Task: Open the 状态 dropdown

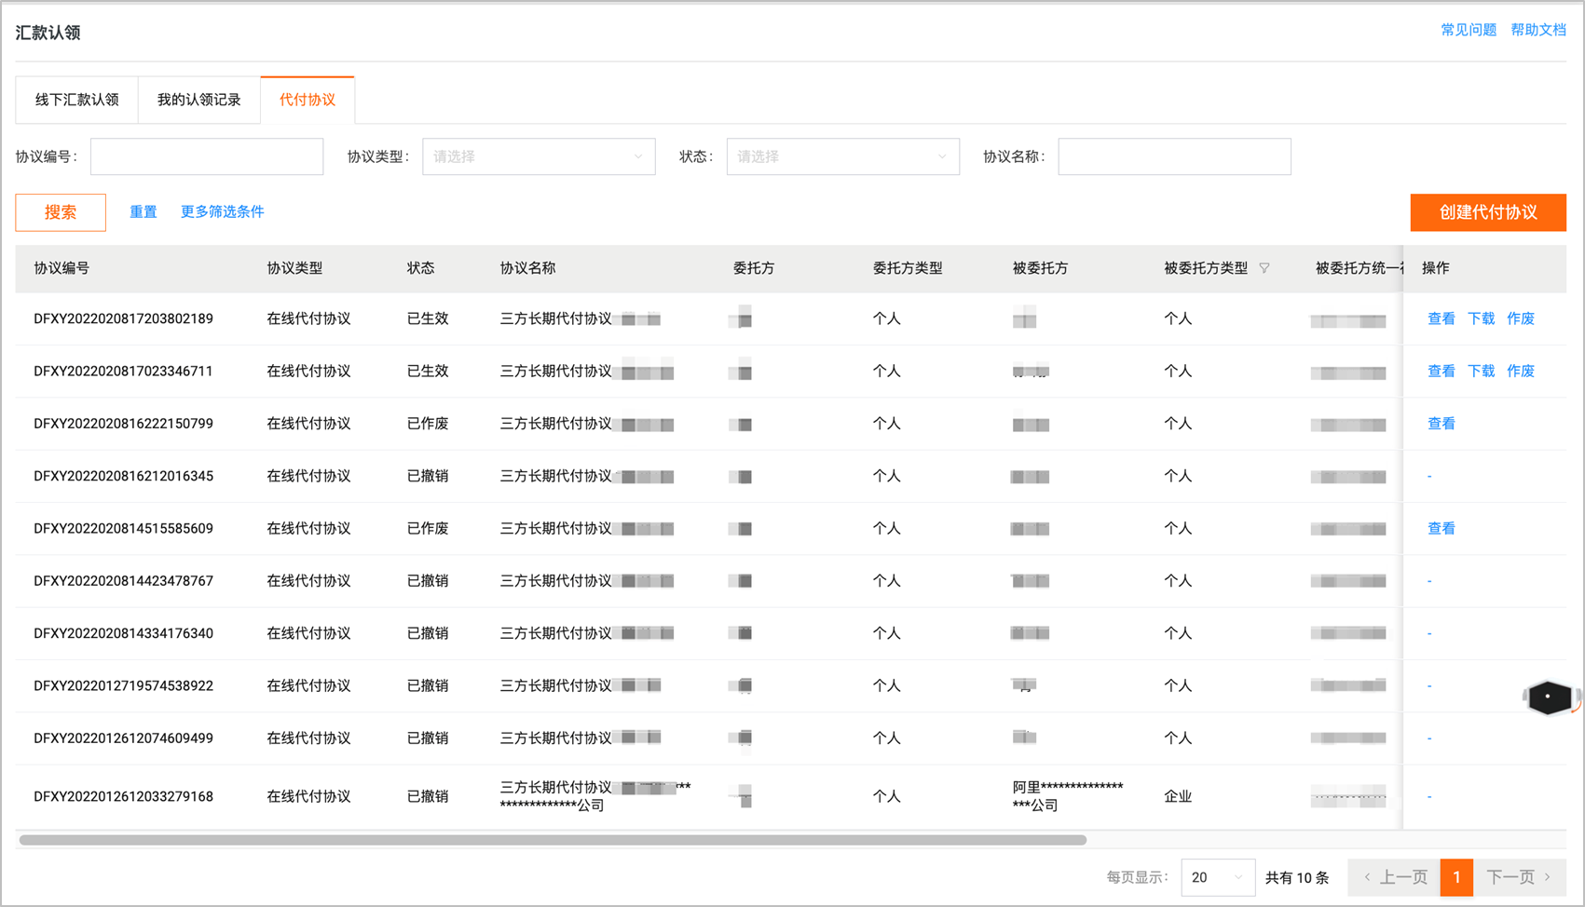Action: [x=842, y=156]
